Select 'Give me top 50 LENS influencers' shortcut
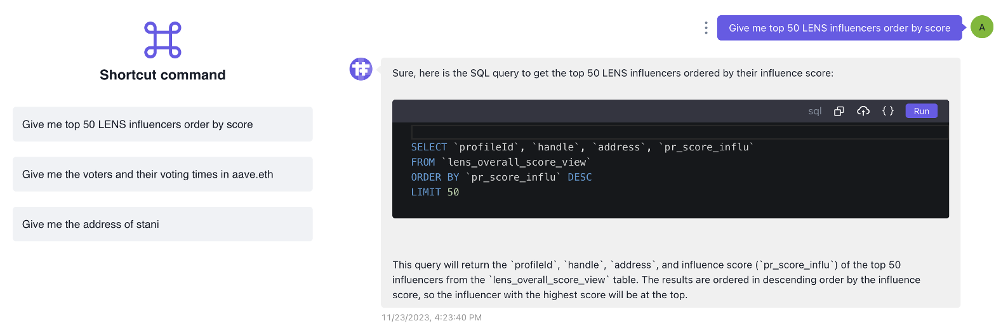 [162, 124]
